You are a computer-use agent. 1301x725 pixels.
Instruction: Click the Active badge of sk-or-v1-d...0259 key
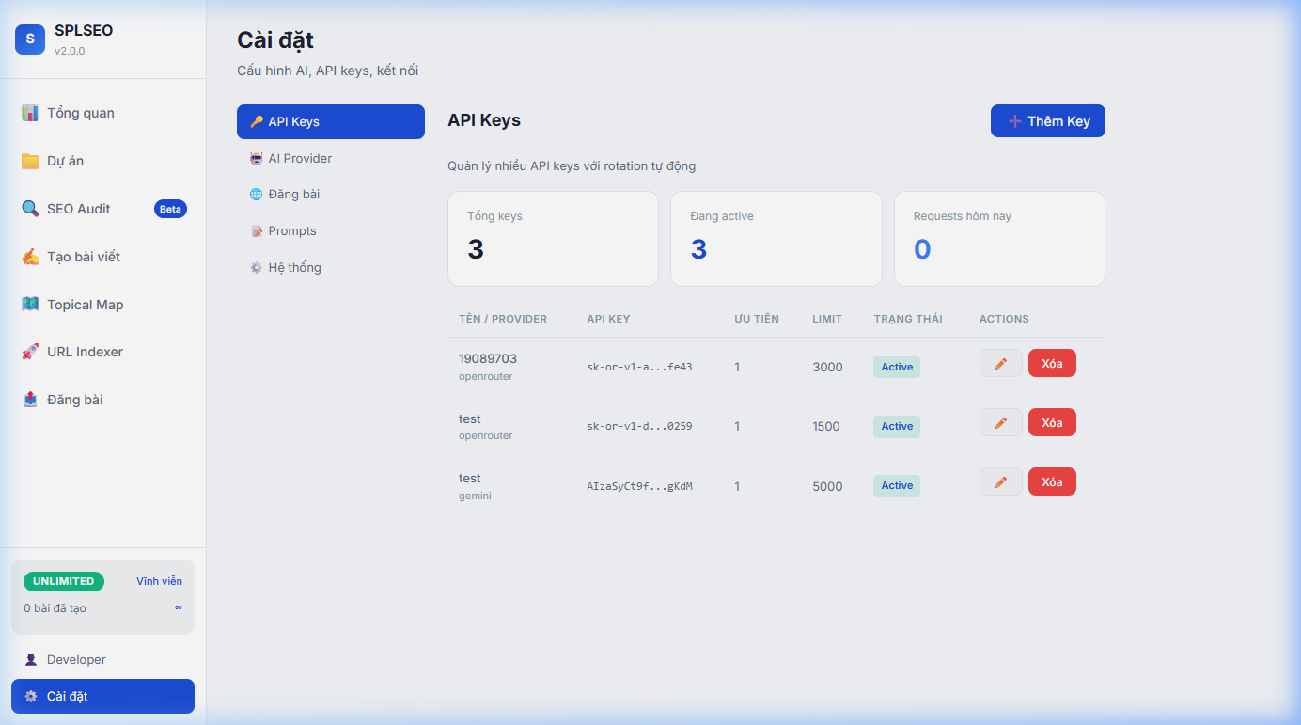point(897,426)
